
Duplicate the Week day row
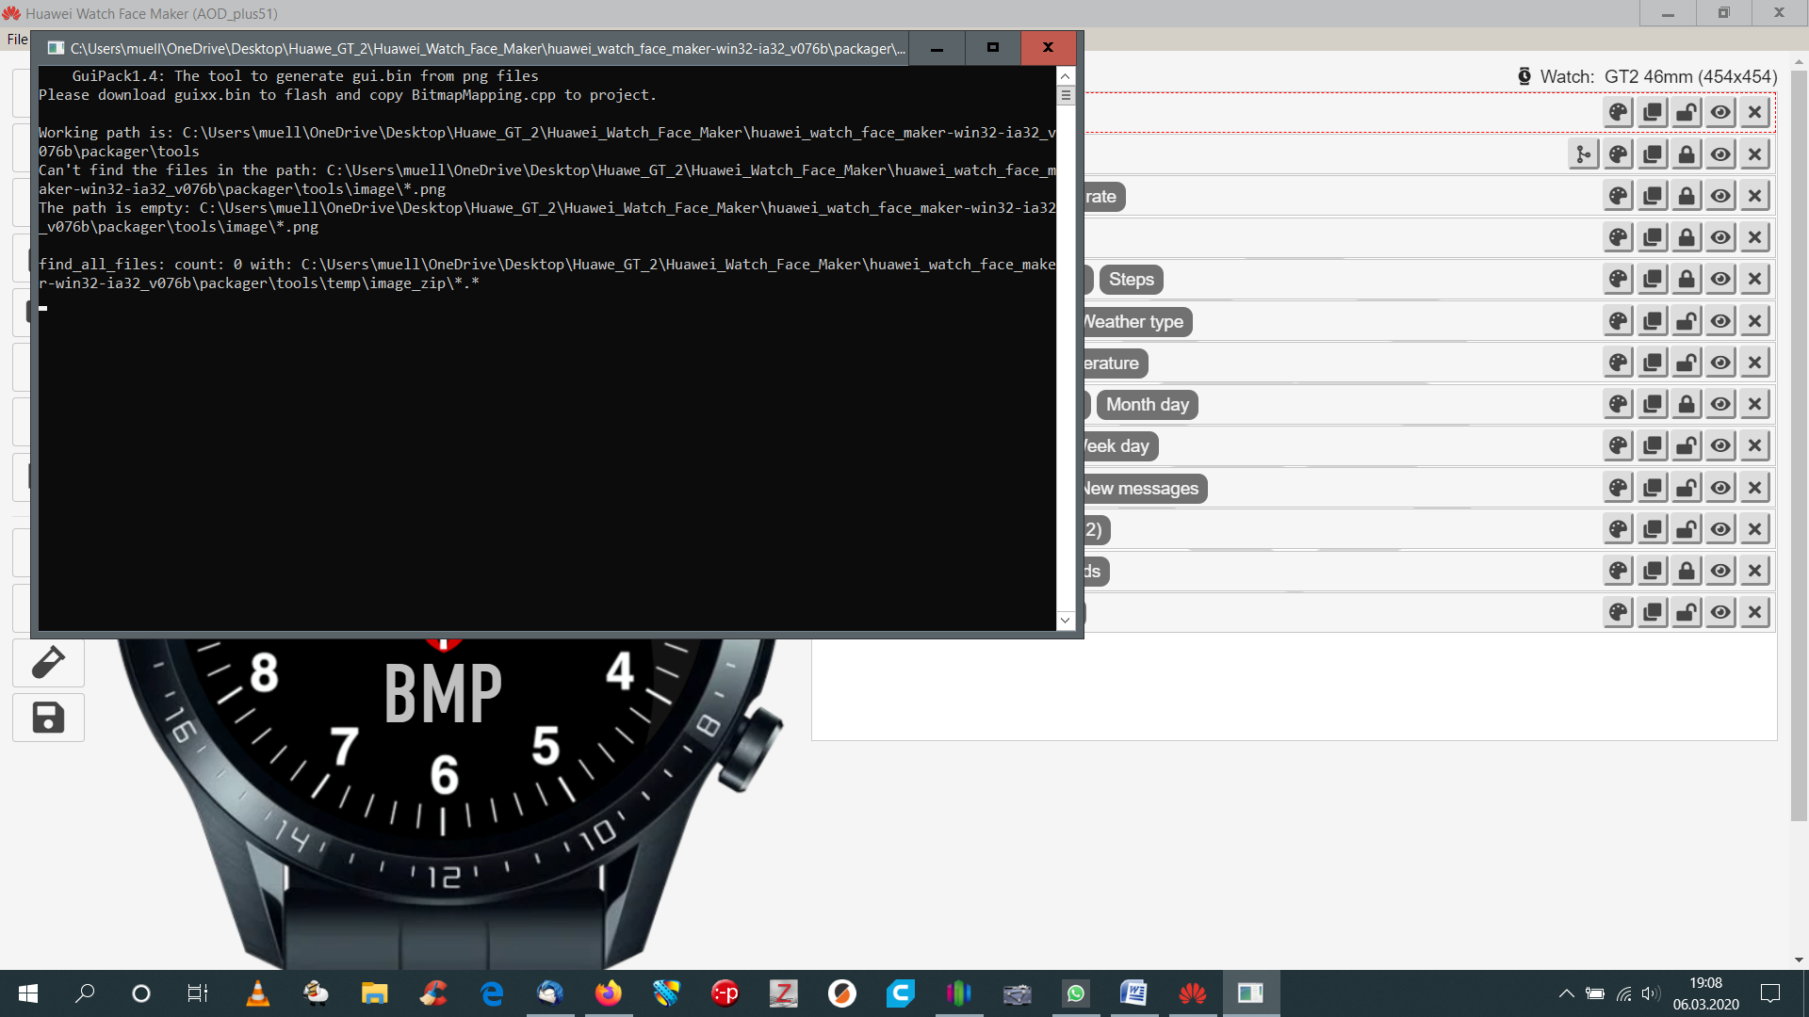[x=1653, y=445]
